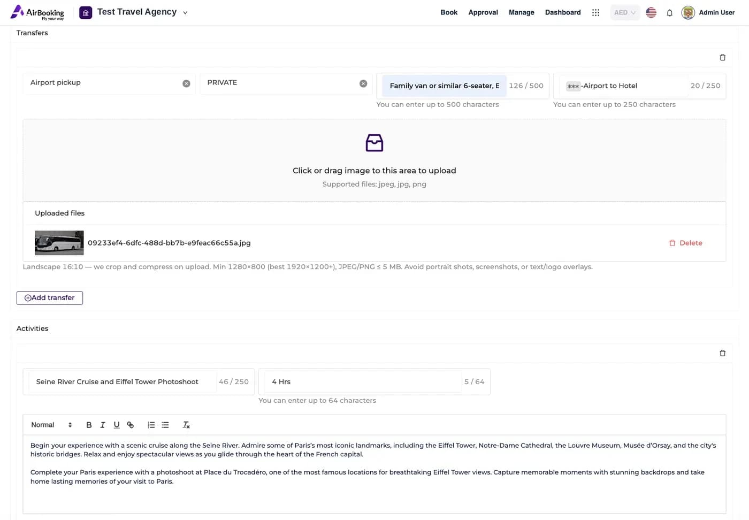Delete the uploaded jpg file
The image size is (749, 520).
685,243
